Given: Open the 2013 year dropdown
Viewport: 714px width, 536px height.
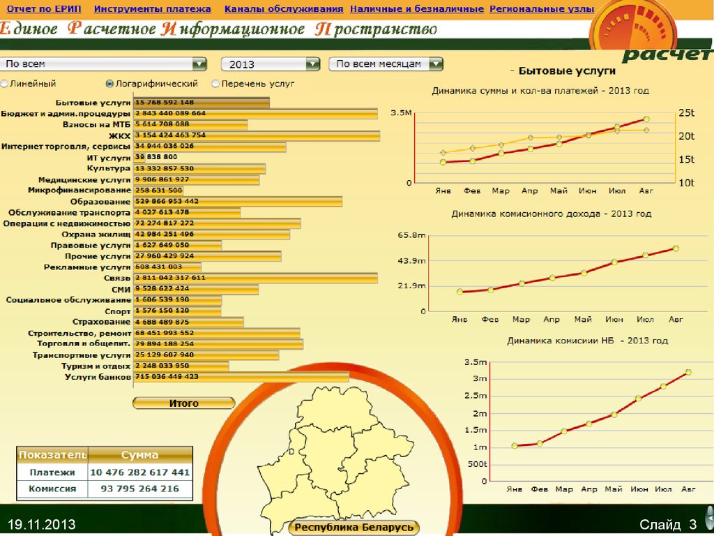Looking at the screenshot, I should pyautogui.click(x=271, y=64).
